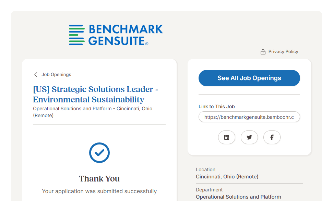Click the back chevron beside Job Openings
Image resolution: width=333 pixels, height=201 pixels.
click(x=36, y=75)
